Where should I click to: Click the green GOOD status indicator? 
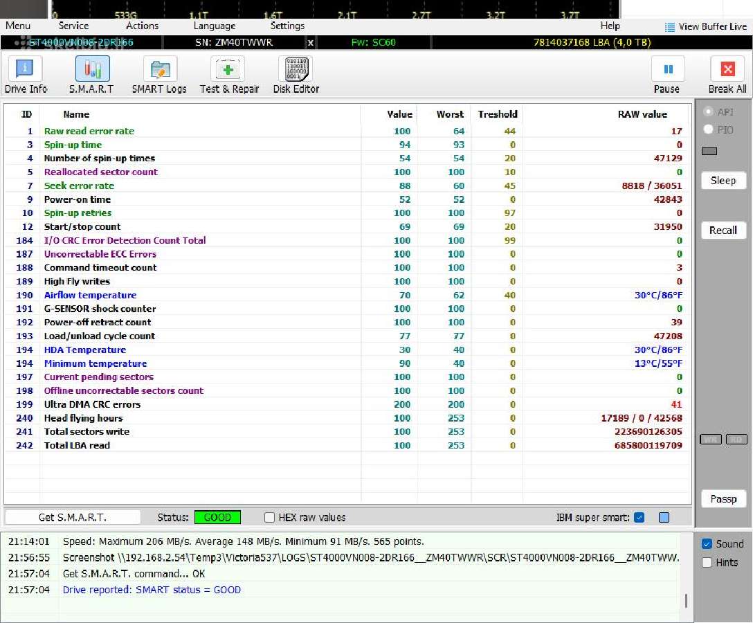tap(217, 517)
